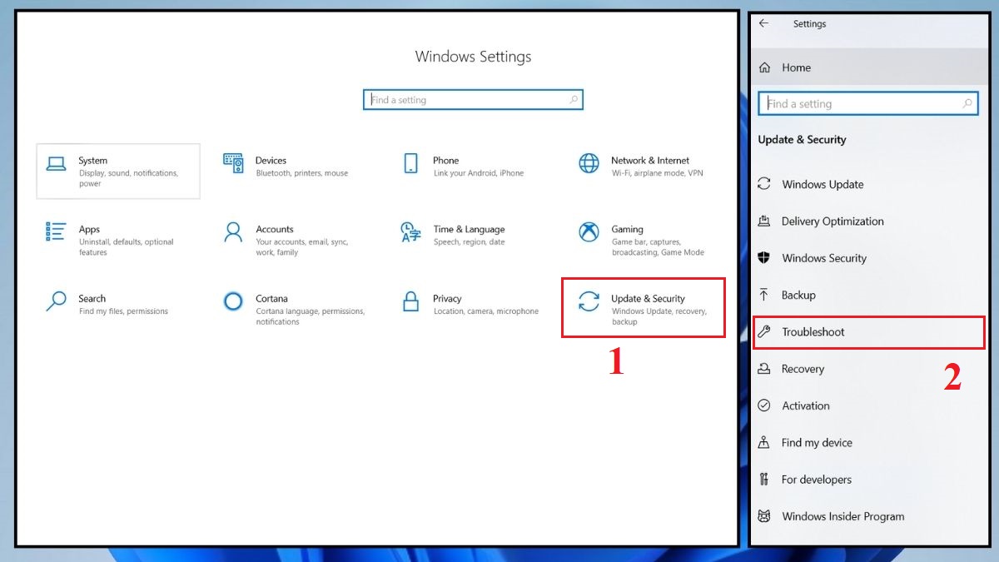Image resolution: width=999 pixels, height=562 pixels.
Task: Open the Phone category label
Action: tap(446, 161)
